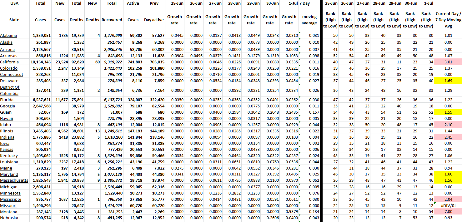Viewport: 462px width, 222px height.
Task: Select the pink 3.01 cell for California
Action: (x=448, y=62)
